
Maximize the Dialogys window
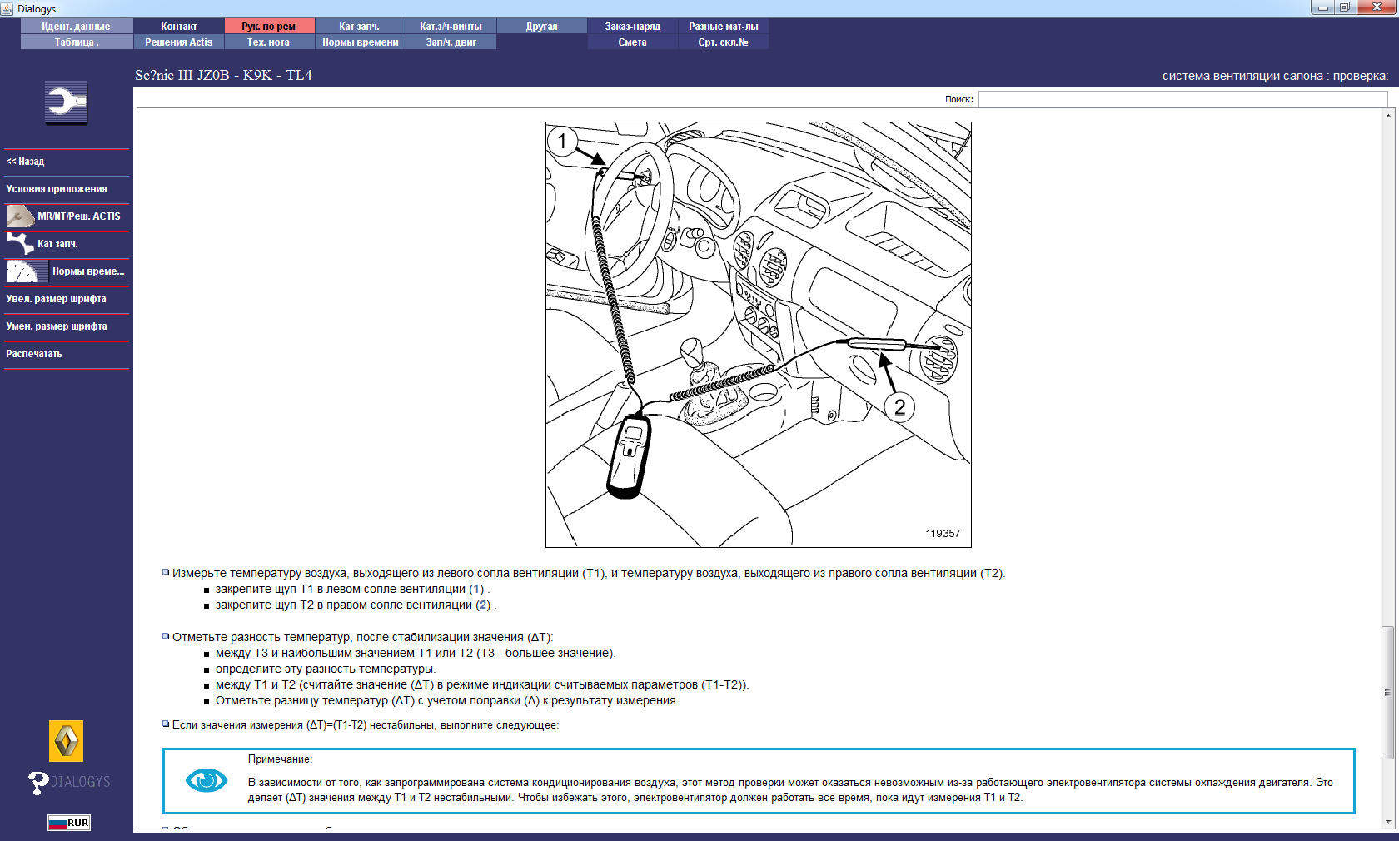(x=1345, y=7)
